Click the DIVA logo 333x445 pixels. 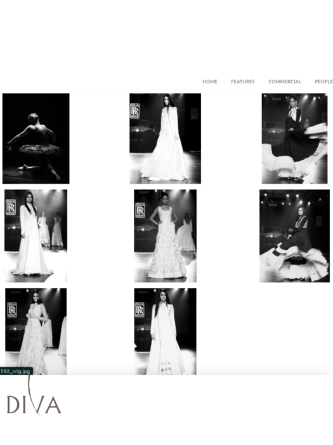click(x=34, y=403)
